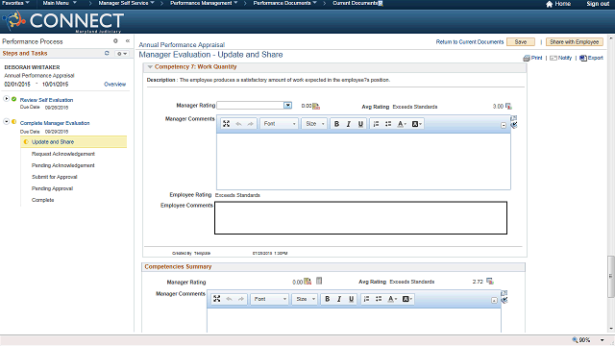
Task: Open background color in Competencies Summary editor
Action: coord(407,299)
